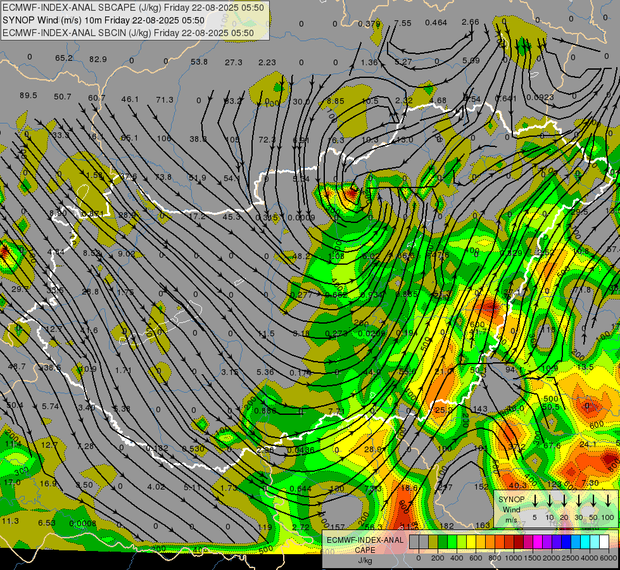Click the map value 7.55
This screenshot has height=570, width=620.
(403, 23)
